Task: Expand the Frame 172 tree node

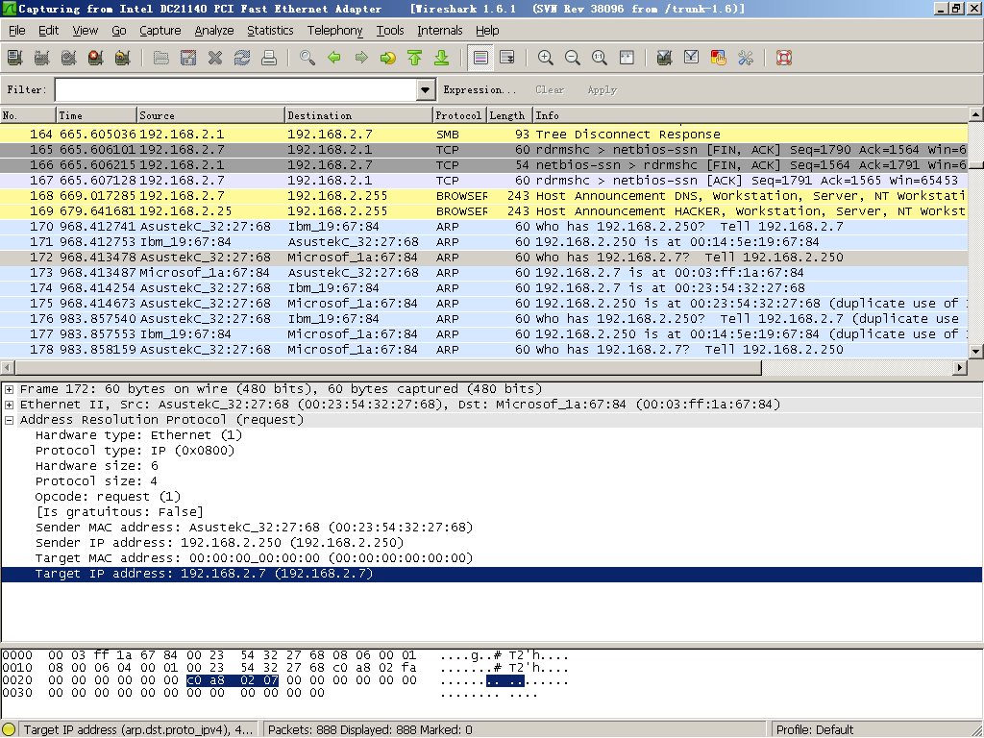Action: pos(10,389)
